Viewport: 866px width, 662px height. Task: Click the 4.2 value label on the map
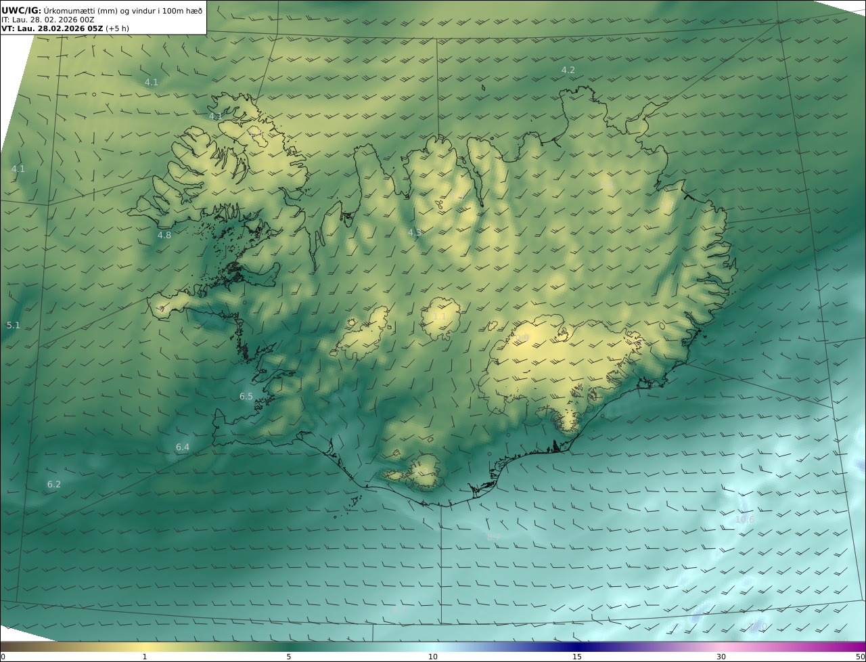(568, 70)
